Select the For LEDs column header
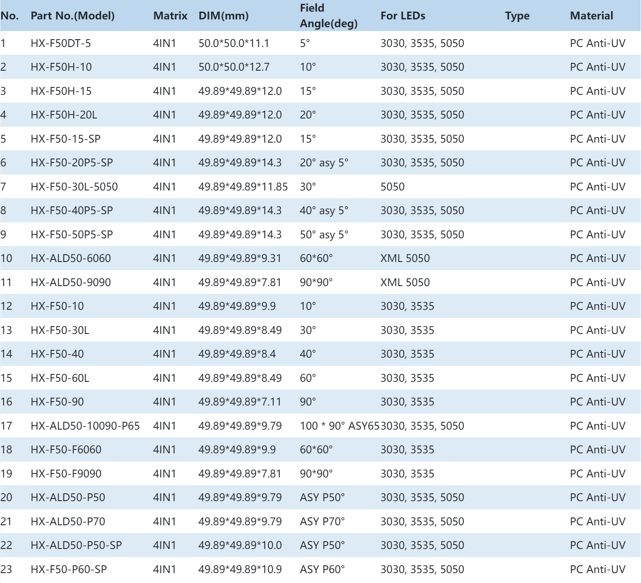 pos(403,16)
